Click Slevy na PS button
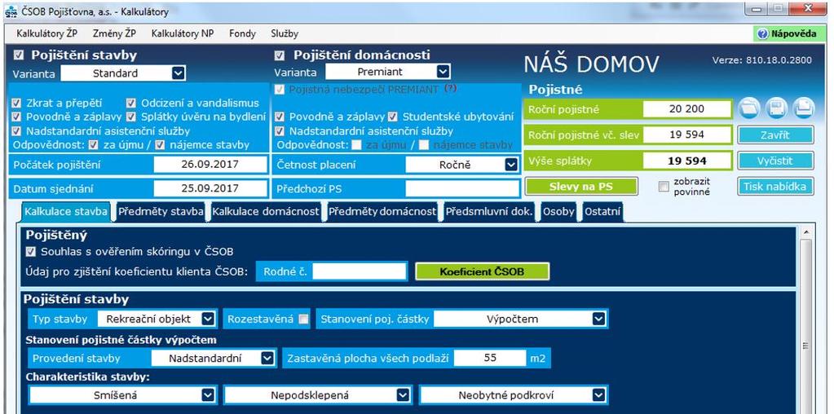834x414 pixels. [580, 187]
